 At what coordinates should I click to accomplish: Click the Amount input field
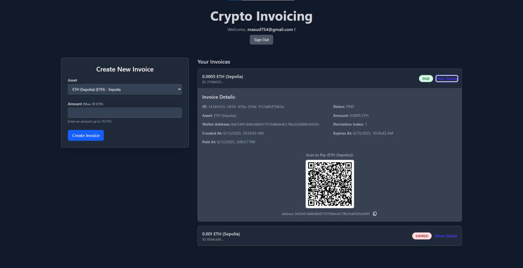click(125, 113)
